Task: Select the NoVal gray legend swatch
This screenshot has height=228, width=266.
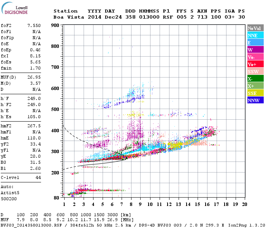Action: [255, 28]
